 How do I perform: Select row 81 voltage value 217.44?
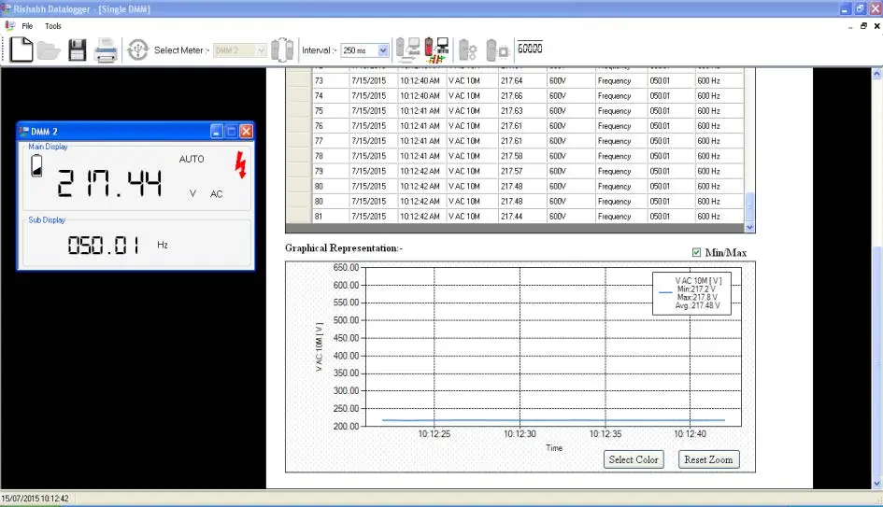[512, 217]
